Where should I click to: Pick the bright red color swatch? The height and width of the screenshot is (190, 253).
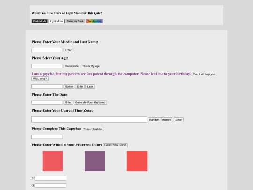(137, 161)
